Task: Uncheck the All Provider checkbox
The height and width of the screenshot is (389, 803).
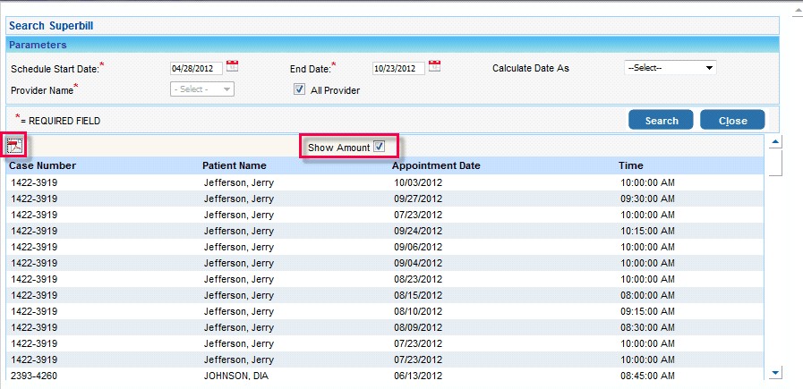Action: (300, 89)
